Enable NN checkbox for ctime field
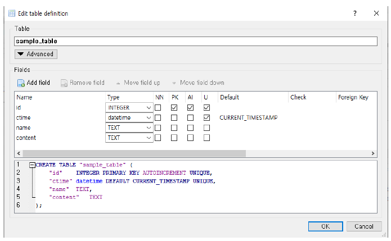Screen dimensions: 391x241 coord(158,117)
